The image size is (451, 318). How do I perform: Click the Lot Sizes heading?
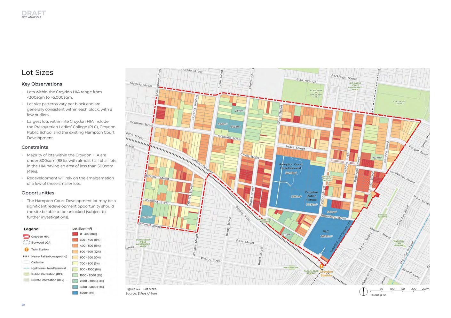(37, 72)
